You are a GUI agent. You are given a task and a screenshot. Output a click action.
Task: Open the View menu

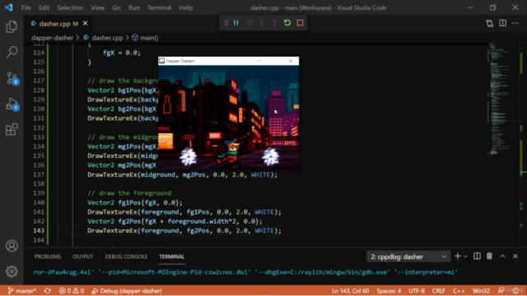(97, 7)
